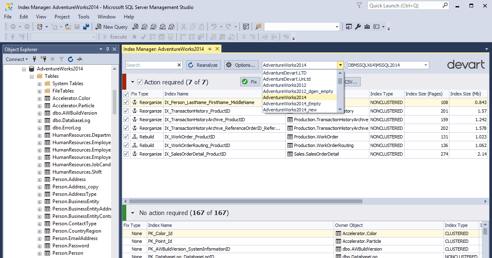Click the Open File toolbar icon
Image resolution: width=492 pixels, height=258 pixels.
click(68, 27)
